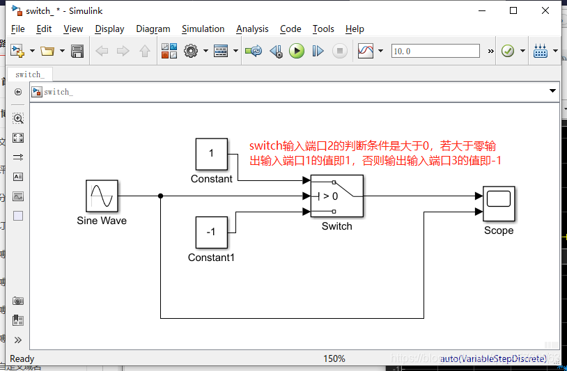Open Model Configuration Parameters gear icon
The width and height of the screenshot is (567, 371).
tap(191, 51)
